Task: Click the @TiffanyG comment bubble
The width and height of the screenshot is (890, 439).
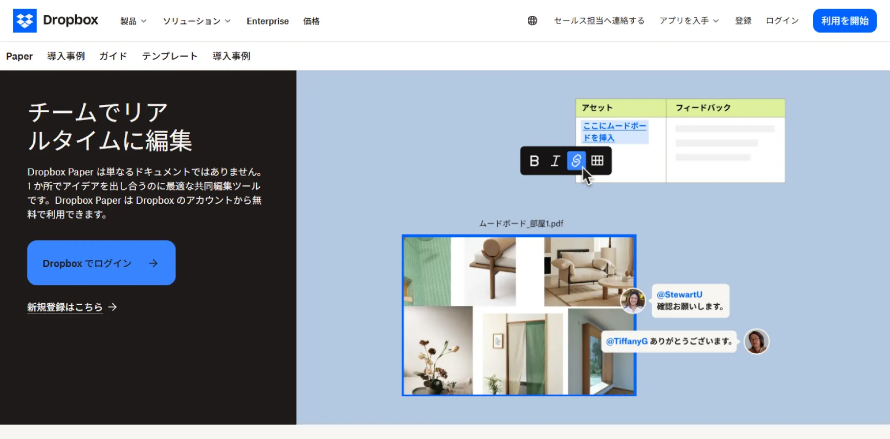Action: (x=669, y=342)
